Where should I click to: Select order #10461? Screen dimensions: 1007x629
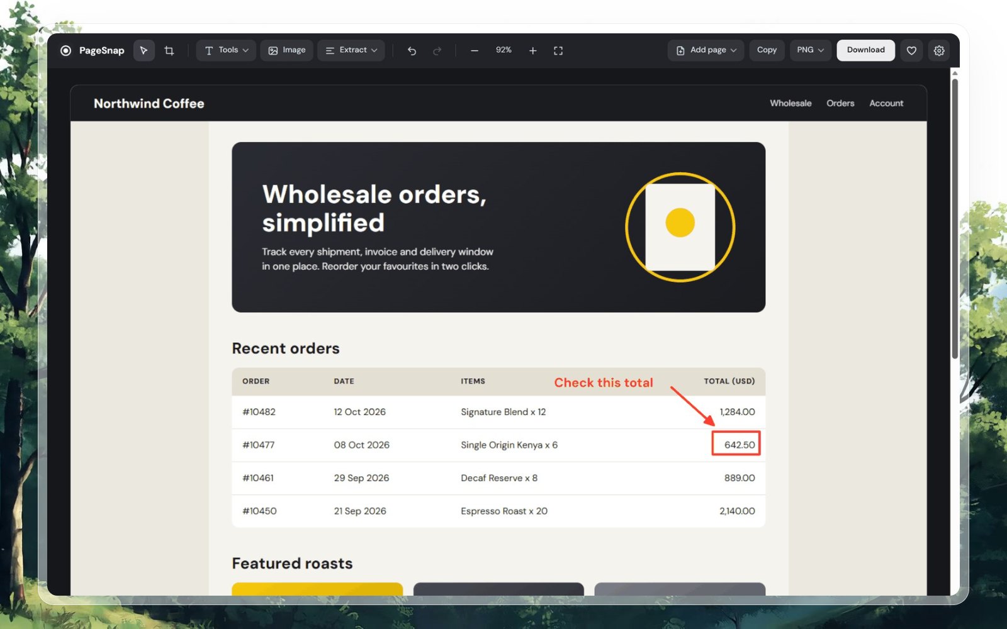pyautogui.click(x=258, y=478)
